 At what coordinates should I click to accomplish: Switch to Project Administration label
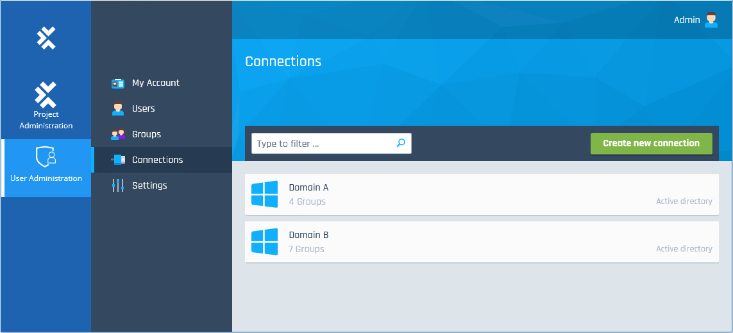coord(46,120)
